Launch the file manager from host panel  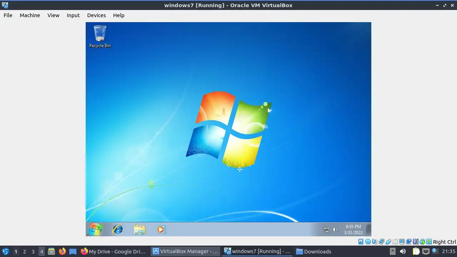point(51,251)
